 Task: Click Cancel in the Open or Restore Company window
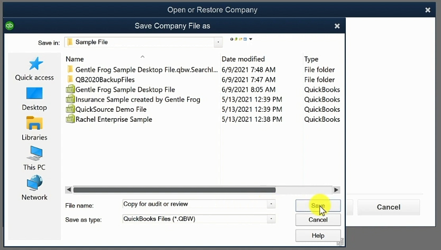pyautogui.click(x=389, y=207)
